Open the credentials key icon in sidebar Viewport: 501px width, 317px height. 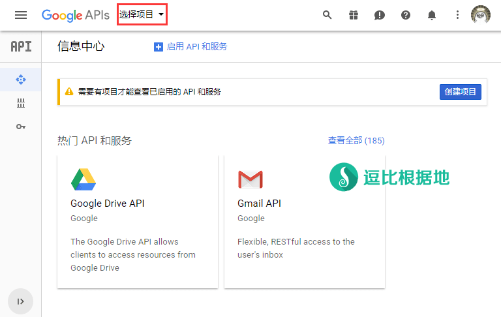click(21, 127)
